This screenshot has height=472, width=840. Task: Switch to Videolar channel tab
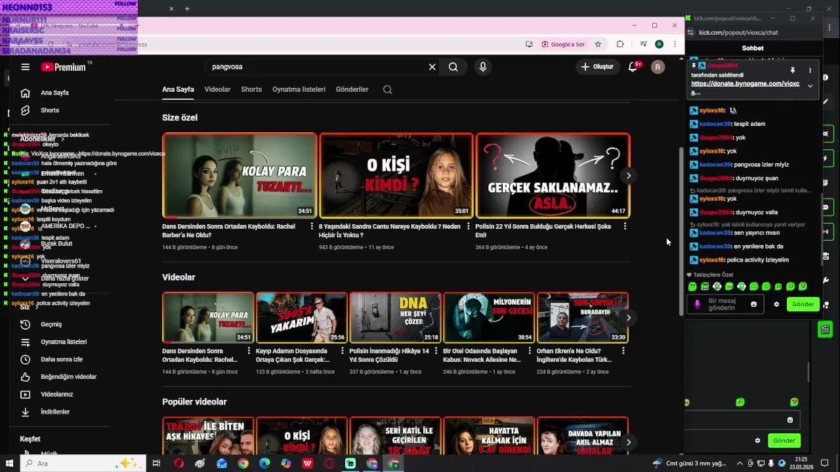pyautogui.click(x=217, y=89)
